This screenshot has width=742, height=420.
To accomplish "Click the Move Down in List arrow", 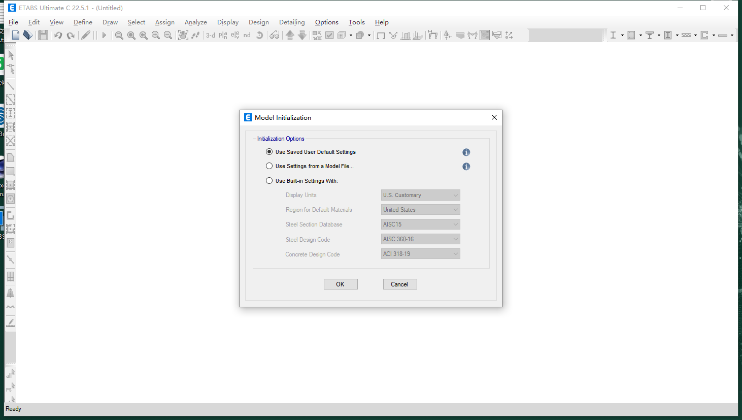I will [302, 35].
